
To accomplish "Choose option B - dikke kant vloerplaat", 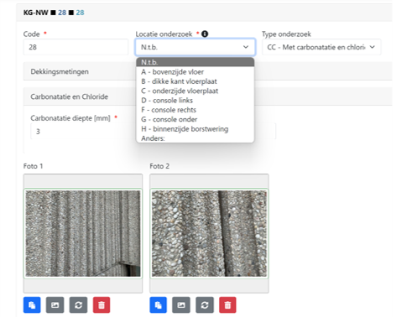I will 195,81.
